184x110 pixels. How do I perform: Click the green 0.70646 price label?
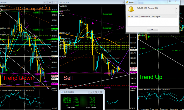click(x=54, y=12)
